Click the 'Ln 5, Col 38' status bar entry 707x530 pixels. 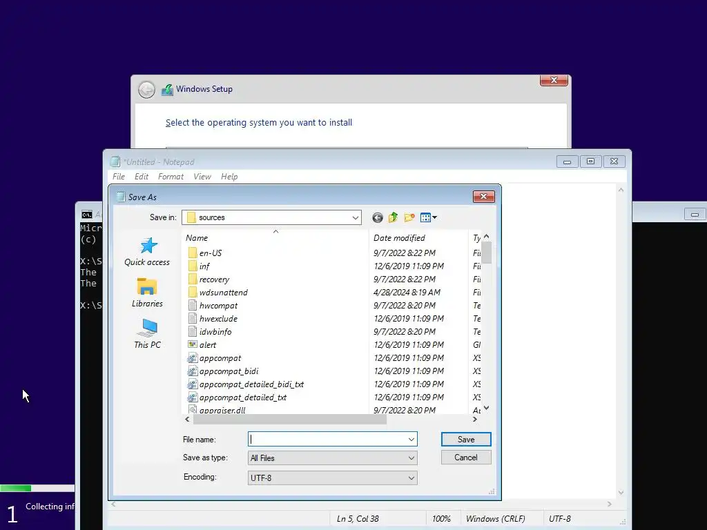(358, 519)
